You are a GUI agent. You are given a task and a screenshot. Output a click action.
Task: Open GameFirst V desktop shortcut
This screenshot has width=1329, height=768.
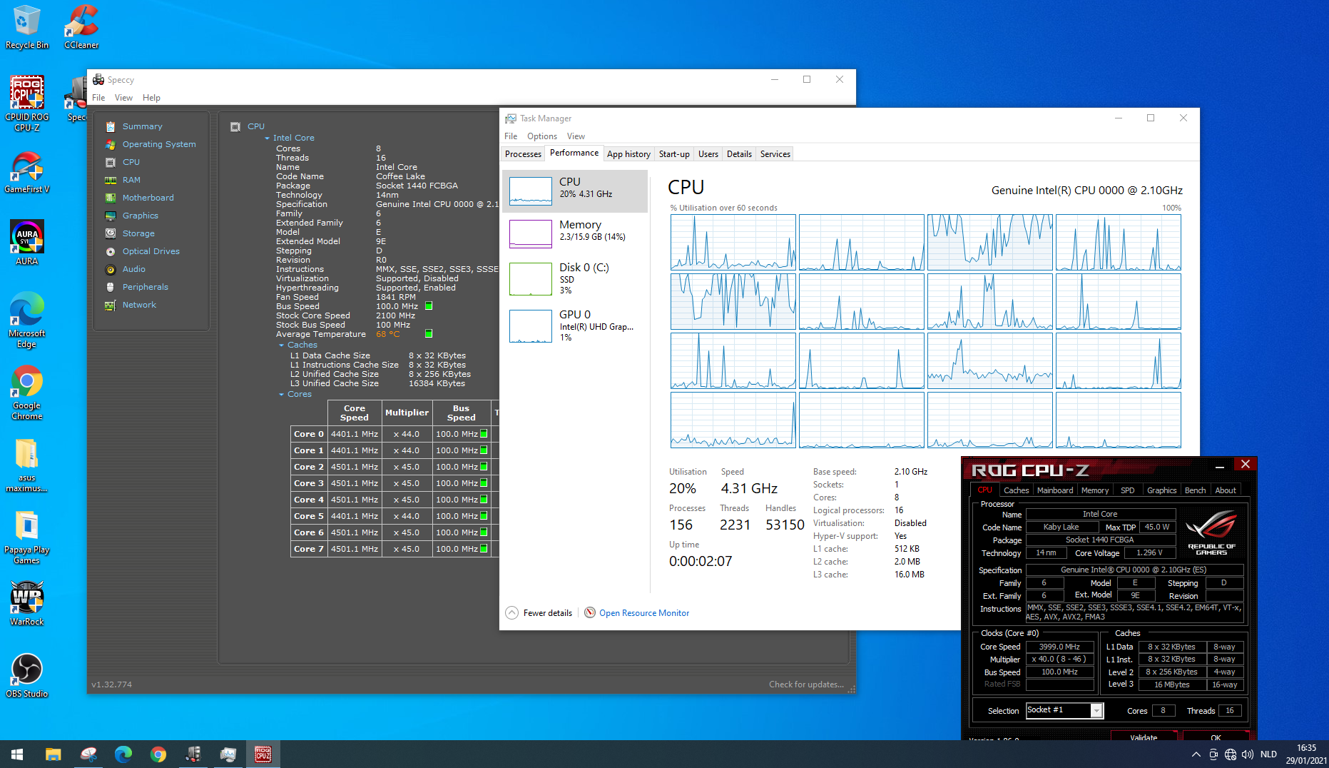pos(26,173)
